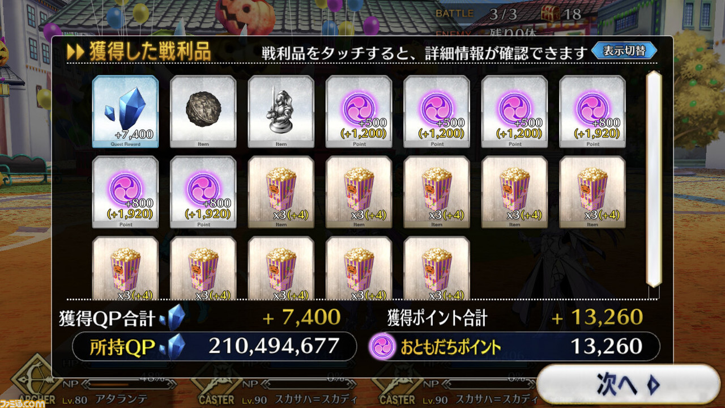This screenshot has height=408, width=725.
Task: Tap the QP crystal Quest Reward +7,400
Action: pyautogui.click(x=125, y=112)
